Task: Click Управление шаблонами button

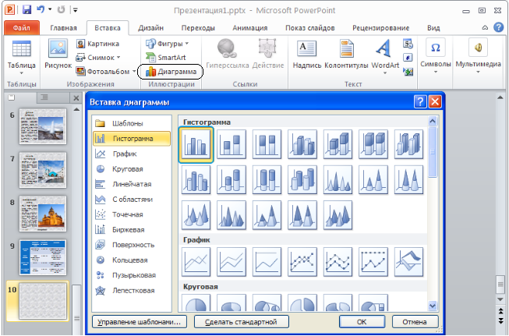Action: (140, 322)
